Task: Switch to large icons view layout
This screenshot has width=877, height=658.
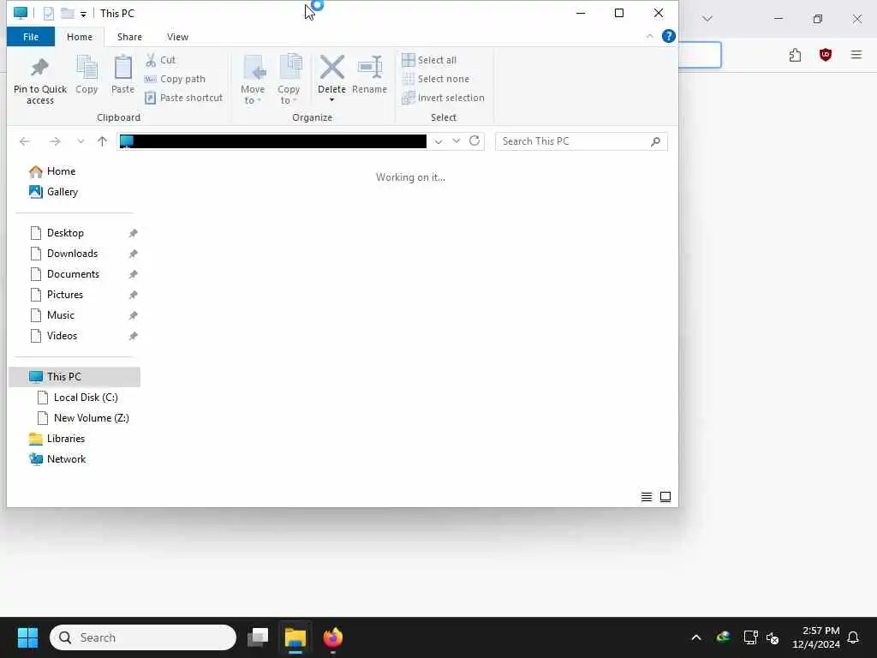Action: pyautogui.click(x=665, y=497)
